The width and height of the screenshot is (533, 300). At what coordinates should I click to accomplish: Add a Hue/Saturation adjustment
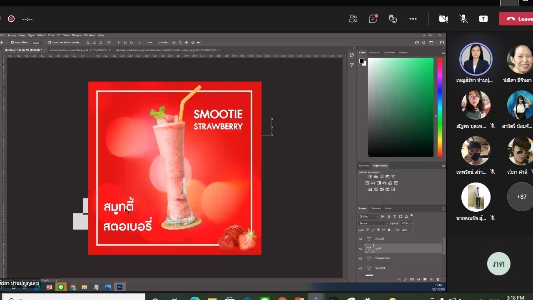click(367, 183)
